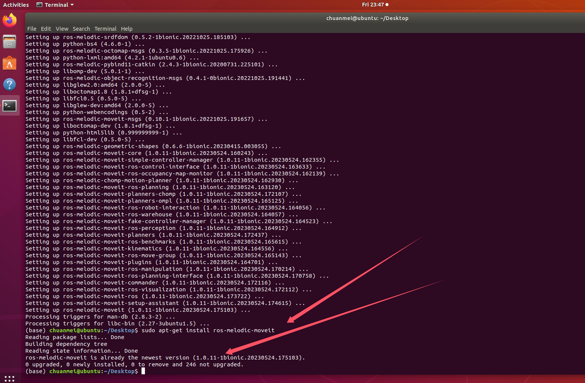
Task: Launch Firefox from the dock
Action: coord(9,20)
